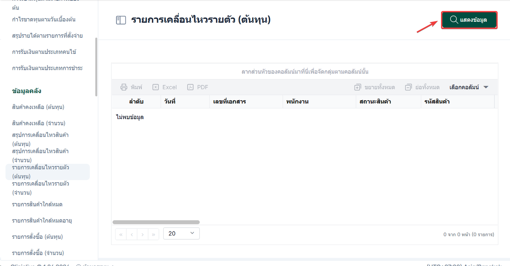Viewport: 510px width, 266px height.
Task: Go to previous page pager arrow
Action: click(x=132, y=234)
